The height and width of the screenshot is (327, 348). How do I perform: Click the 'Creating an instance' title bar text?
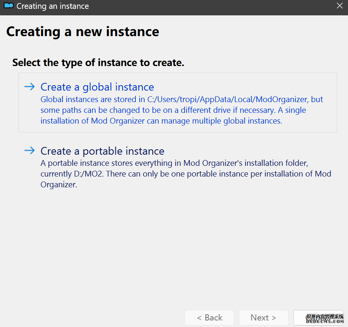53,6
